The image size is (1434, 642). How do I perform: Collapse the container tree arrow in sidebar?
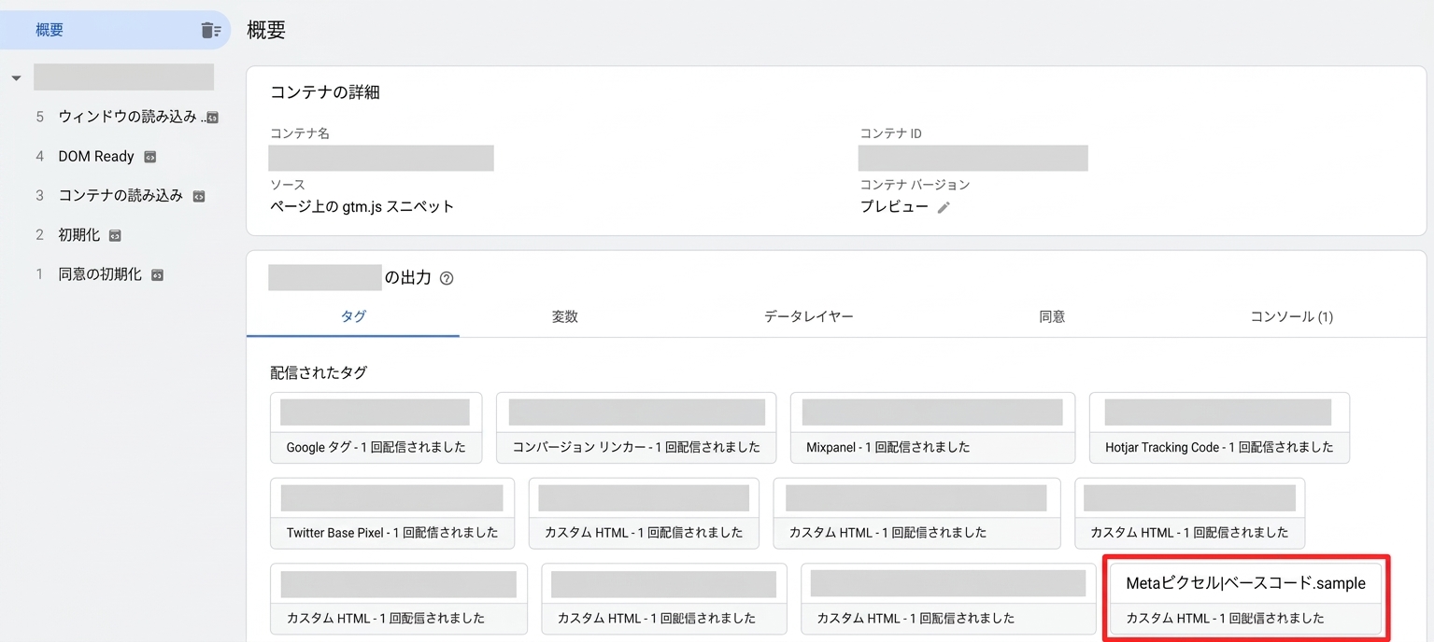[16, 78]
